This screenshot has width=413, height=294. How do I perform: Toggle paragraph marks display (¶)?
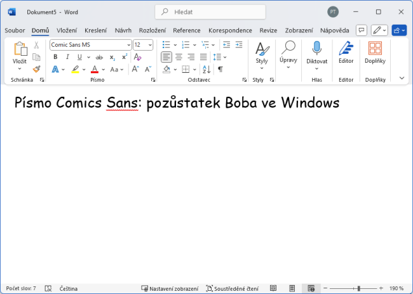point(220,69)
